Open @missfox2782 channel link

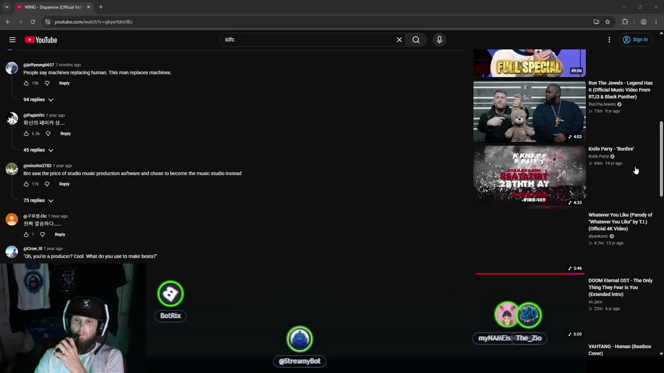(x=37, y=166)
